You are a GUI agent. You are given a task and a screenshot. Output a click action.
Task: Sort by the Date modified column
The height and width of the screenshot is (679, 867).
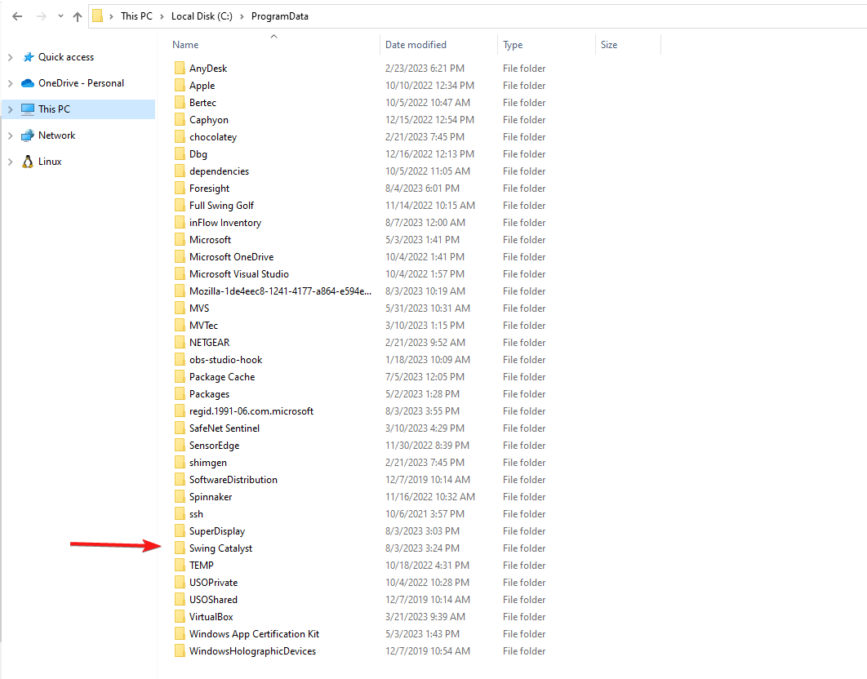click(416, 45)
